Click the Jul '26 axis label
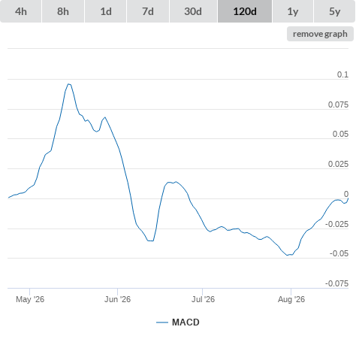The height and width of the screenshot is (342, 356). click(203, 299)
